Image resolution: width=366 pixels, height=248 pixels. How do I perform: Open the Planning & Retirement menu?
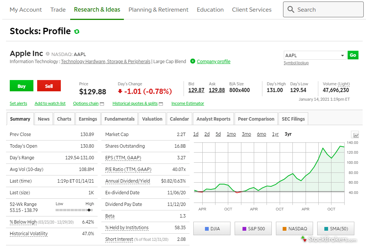point(158,10)
